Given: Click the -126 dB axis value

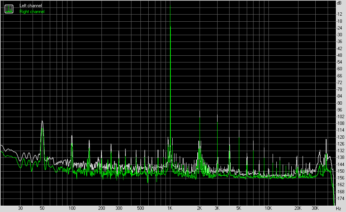Looking at the screenshot, I should coord(340,144).
